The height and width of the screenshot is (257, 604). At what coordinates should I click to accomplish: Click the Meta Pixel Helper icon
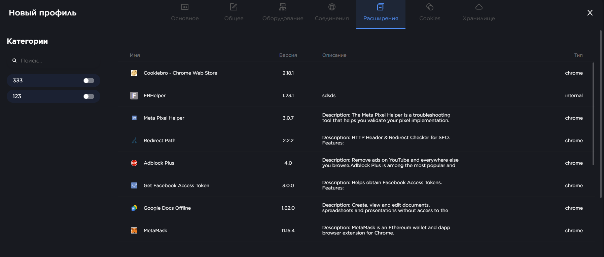134,118
